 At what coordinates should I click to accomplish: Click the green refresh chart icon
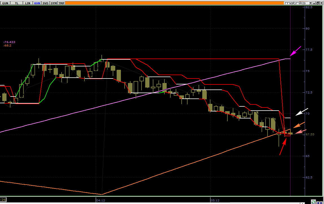(314, 202)
